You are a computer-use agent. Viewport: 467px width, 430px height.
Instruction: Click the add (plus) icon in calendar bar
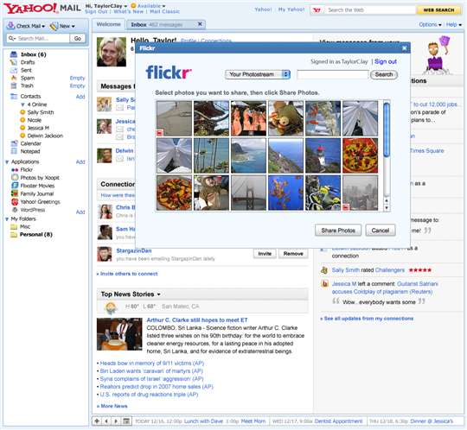click(x=97, y=421)
